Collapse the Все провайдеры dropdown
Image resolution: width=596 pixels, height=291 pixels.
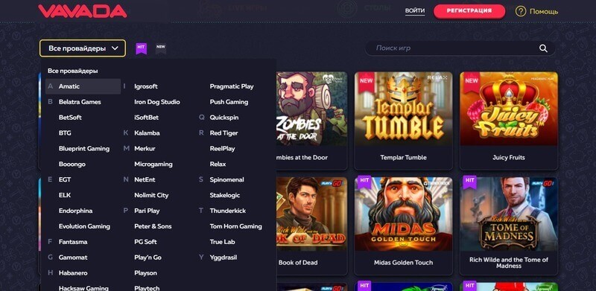click(83, 48)
